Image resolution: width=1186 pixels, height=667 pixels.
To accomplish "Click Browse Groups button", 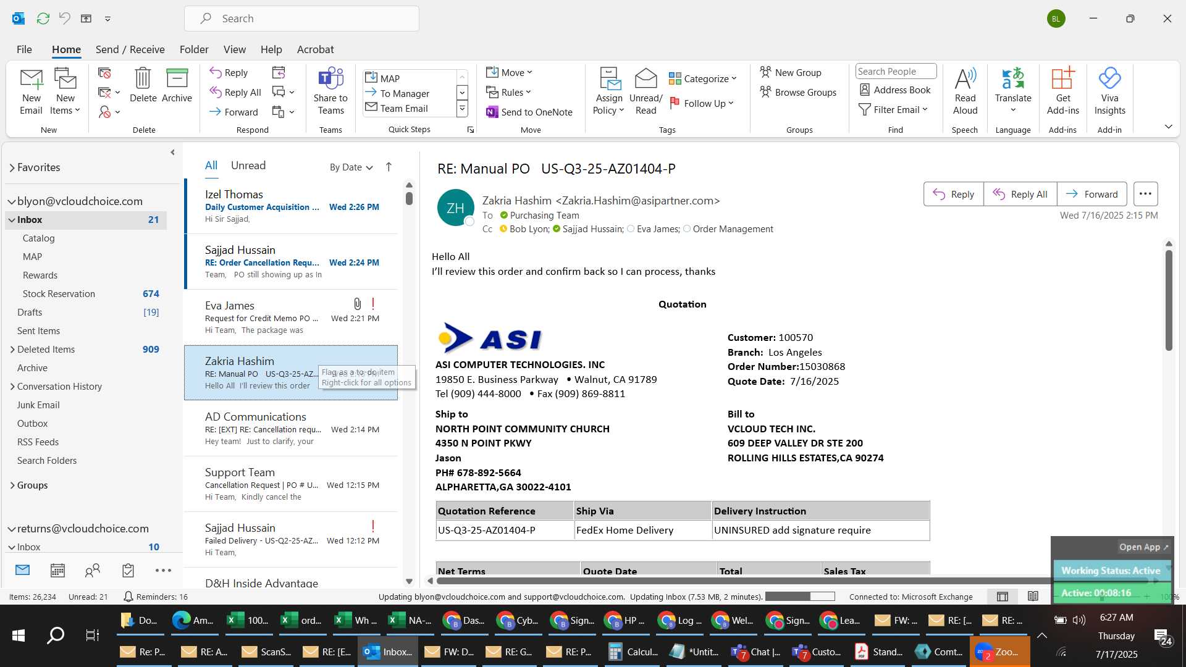I will tap(797, 92).
